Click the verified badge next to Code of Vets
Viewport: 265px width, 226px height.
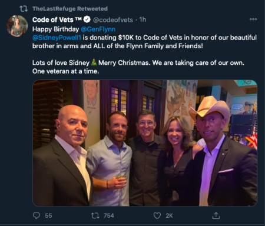pyautogui.click(x=87, y=19)
